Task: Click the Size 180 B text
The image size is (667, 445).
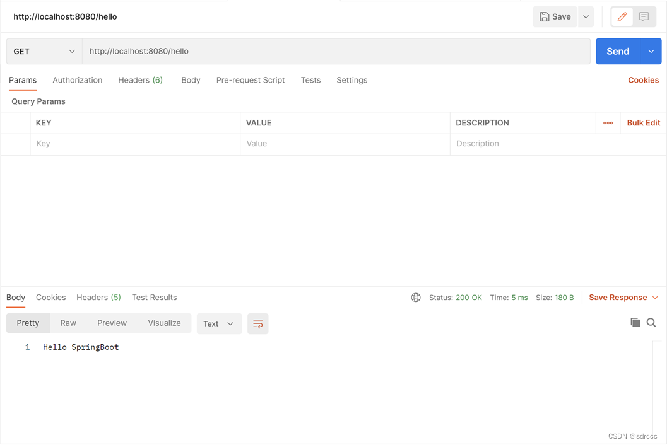Action: 555,298
